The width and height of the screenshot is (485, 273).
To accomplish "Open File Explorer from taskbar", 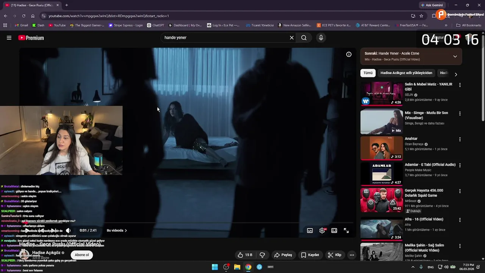I will point(237,267).
